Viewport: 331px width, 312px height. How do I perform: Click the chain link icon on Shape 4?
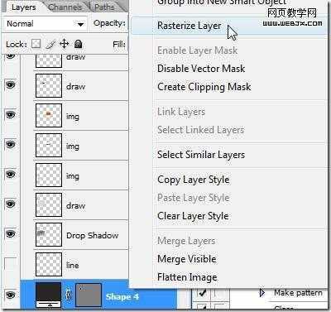69,295
